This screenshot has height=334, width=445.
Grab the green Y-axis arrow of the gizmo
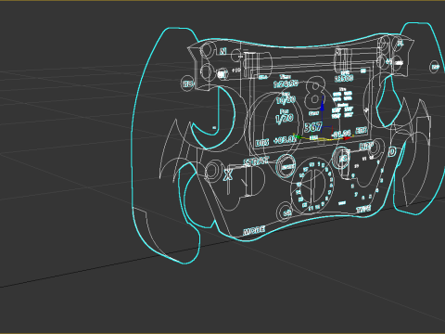click(299, 136)
